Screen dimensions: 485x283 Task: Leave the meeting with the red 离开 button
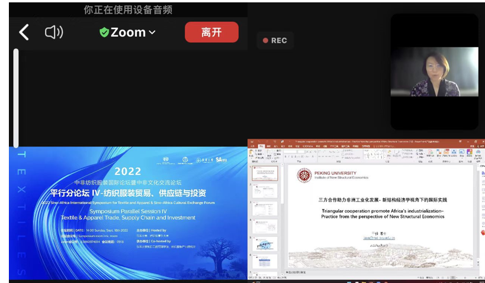(211, 32)
